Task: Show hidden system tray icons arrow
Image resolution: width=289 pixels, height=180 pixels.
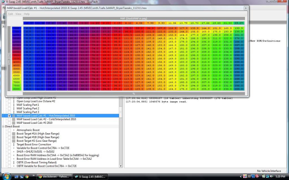Action: pos(240,177)
